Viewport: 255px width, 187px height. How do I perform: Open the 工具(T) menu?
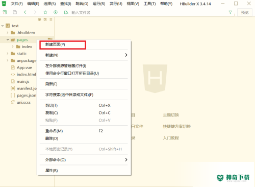(149, 4)
